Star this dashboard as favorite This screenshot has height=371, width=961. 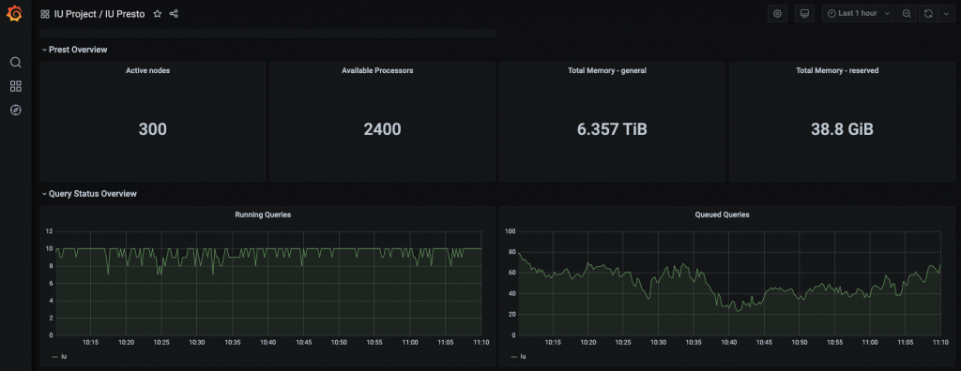tap(158, 13)
